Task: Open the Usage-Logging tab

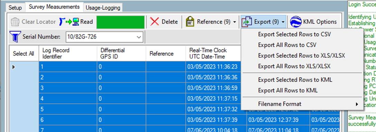Action: (x=103, y=8)
